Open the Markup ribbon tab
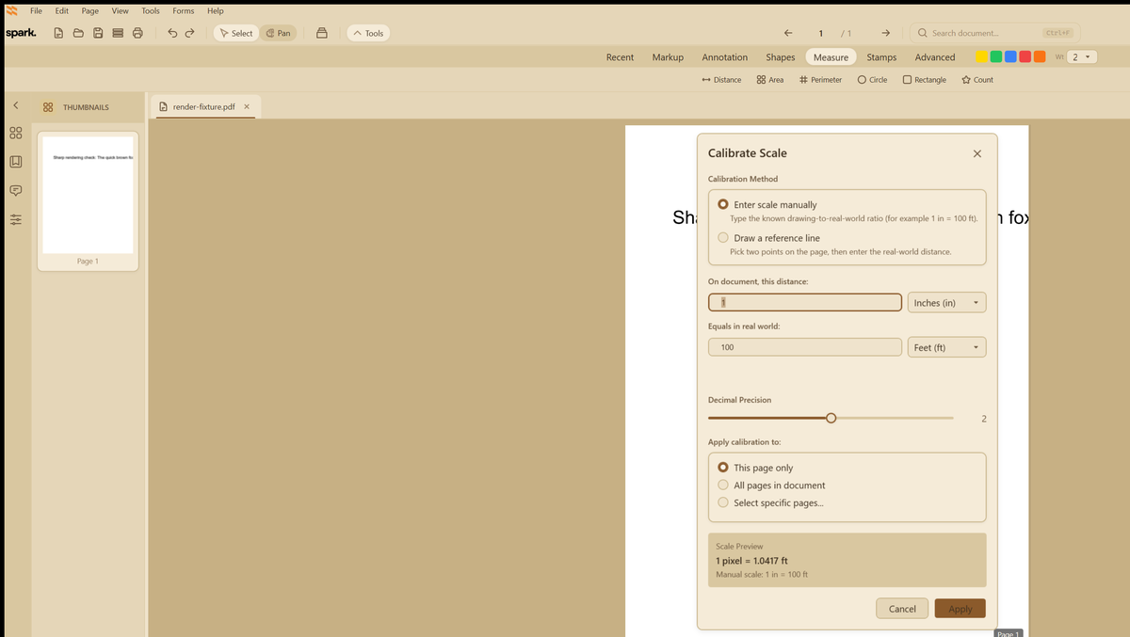The image size is (1130, 637). (668, 57)
